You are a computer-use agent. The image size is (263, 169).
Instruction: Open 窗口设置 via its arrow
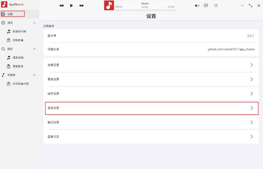tap(252, 122)
